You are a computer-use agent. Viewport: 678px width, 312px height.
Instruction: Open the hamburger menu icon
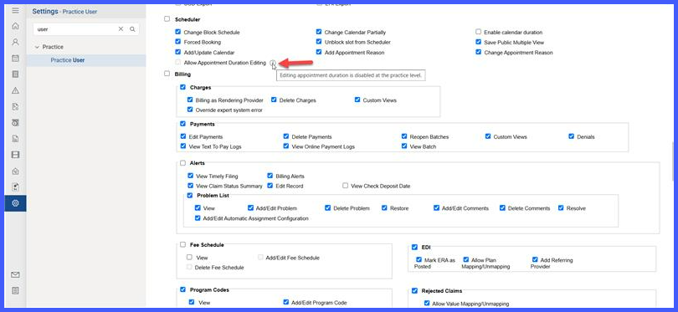coord(15,10)
